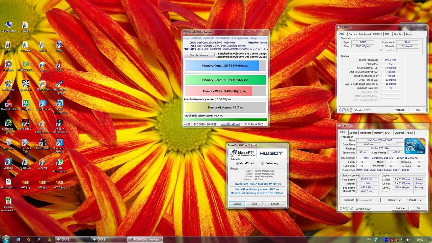Launch the Still Life 2 icon

26,125
